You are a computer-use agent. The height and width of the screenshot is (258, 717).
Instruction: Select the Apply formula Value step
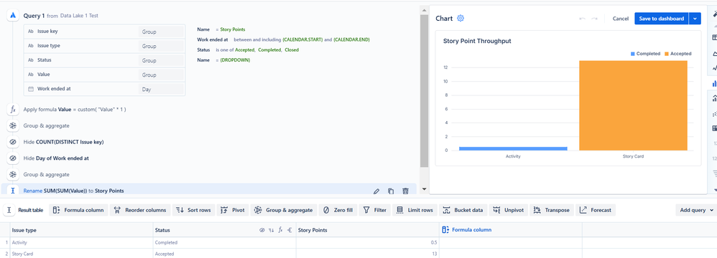tap(75, 110)
